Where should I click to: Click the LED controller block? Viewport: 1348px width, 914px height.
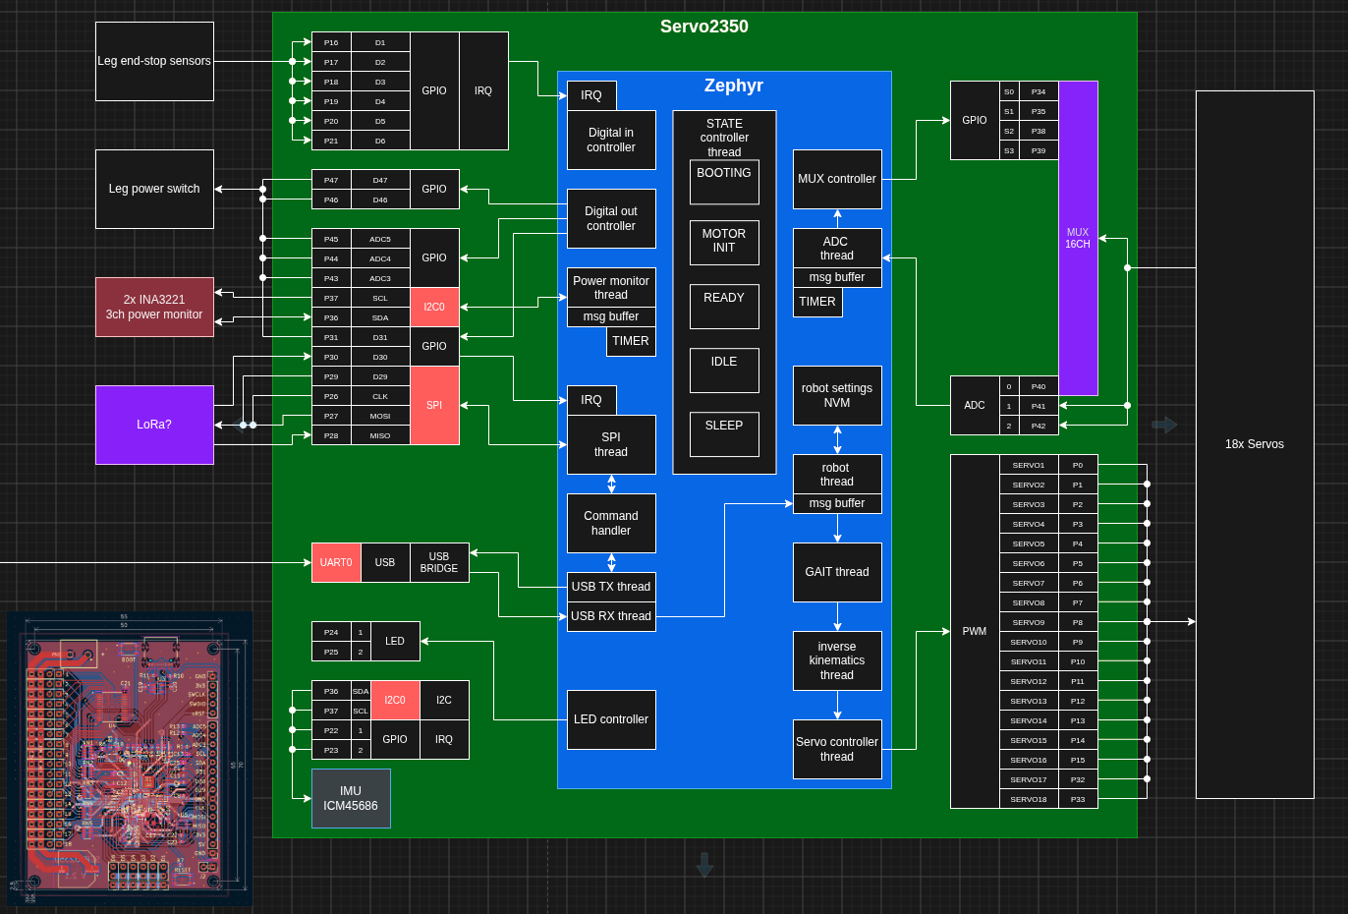[x=611, y=719]
